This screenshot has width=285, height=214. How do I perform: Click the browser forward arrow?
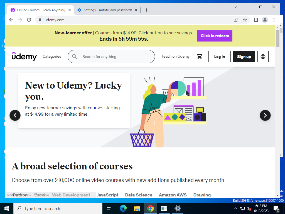tap(20, 20)
